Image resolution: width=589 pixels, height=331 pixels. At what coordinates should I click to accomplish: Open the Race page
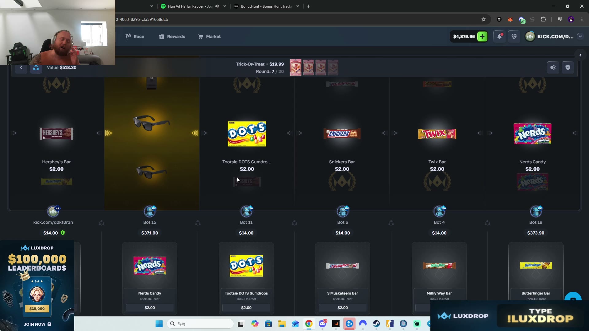[x=135, y=36]
